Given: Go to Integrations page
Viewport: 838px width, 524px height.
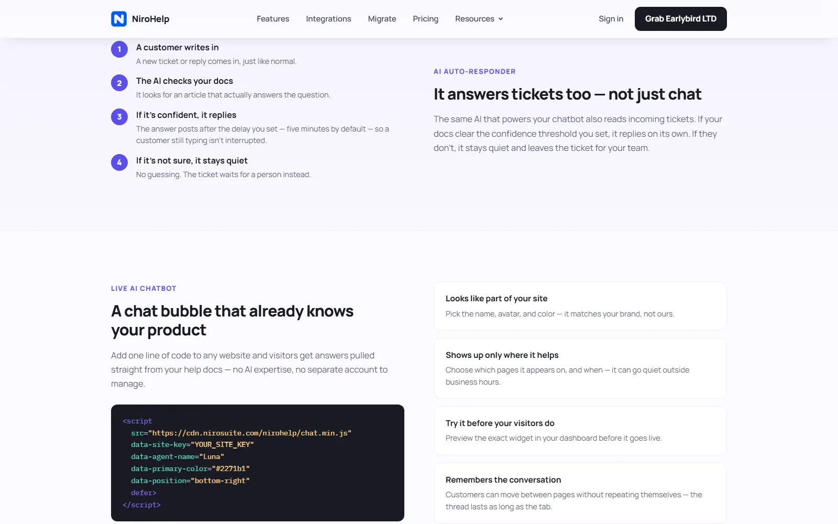Looking at the screenshot, I should [328, 19].
